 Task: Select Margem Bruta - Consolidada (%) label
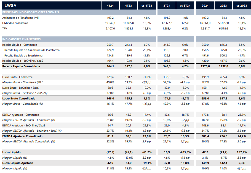tap(23, 104)
